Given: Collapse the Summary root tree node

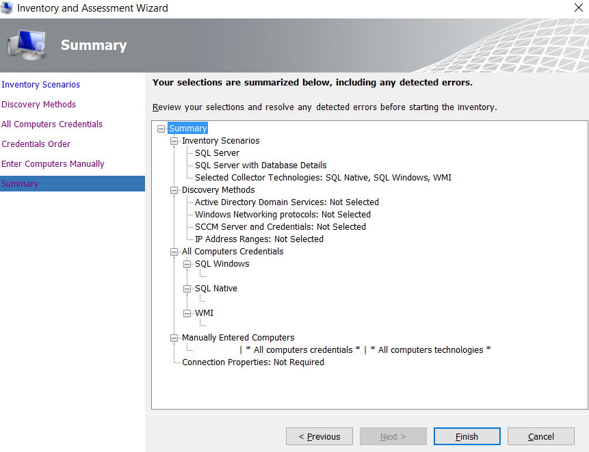Looking at the screenshot, I should pos(161,129).
